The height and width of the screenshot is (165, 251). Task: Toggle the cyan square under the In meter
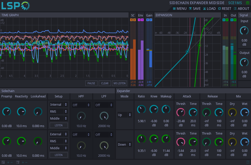click(224, 20)
